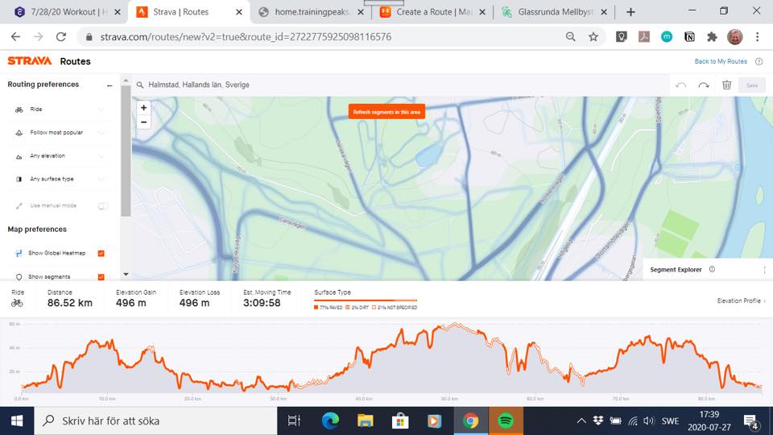Collapse the Routing preferences section
The height and width of the screenshot is (435, 773).
[x=110, y=85]
